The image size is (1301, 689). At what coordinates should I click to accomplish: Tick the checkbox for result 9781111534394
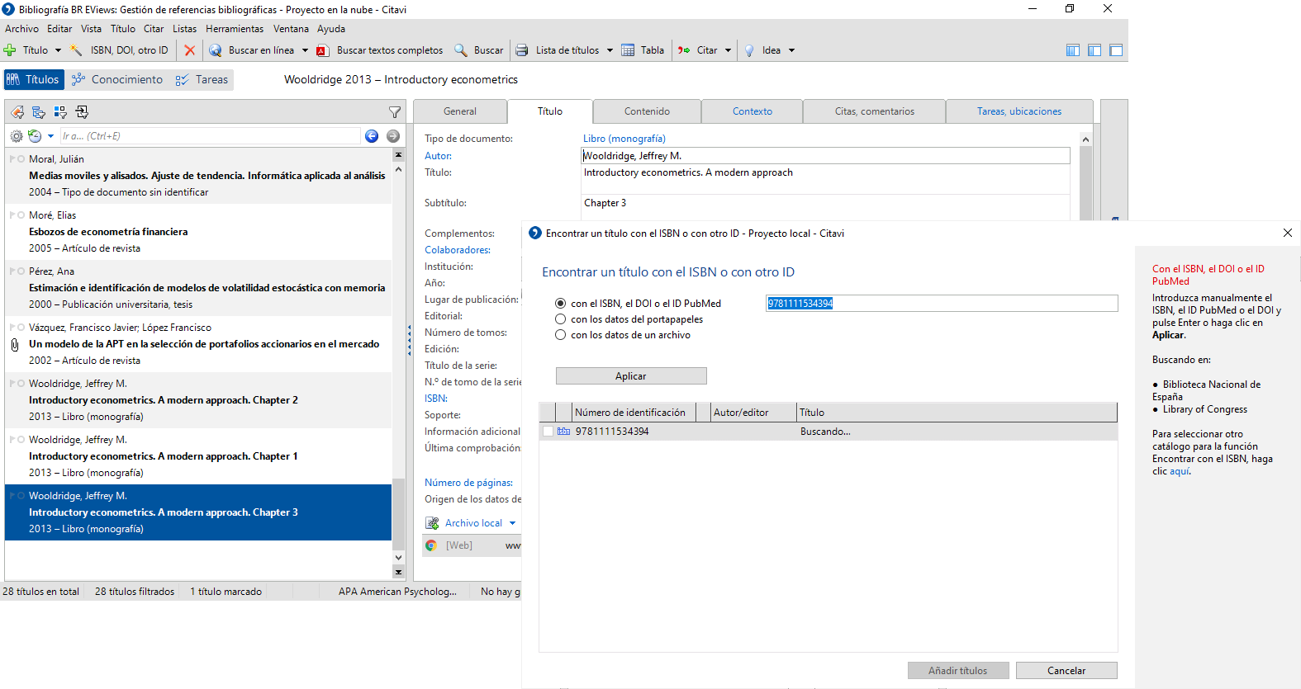click(x=548, y=432)
